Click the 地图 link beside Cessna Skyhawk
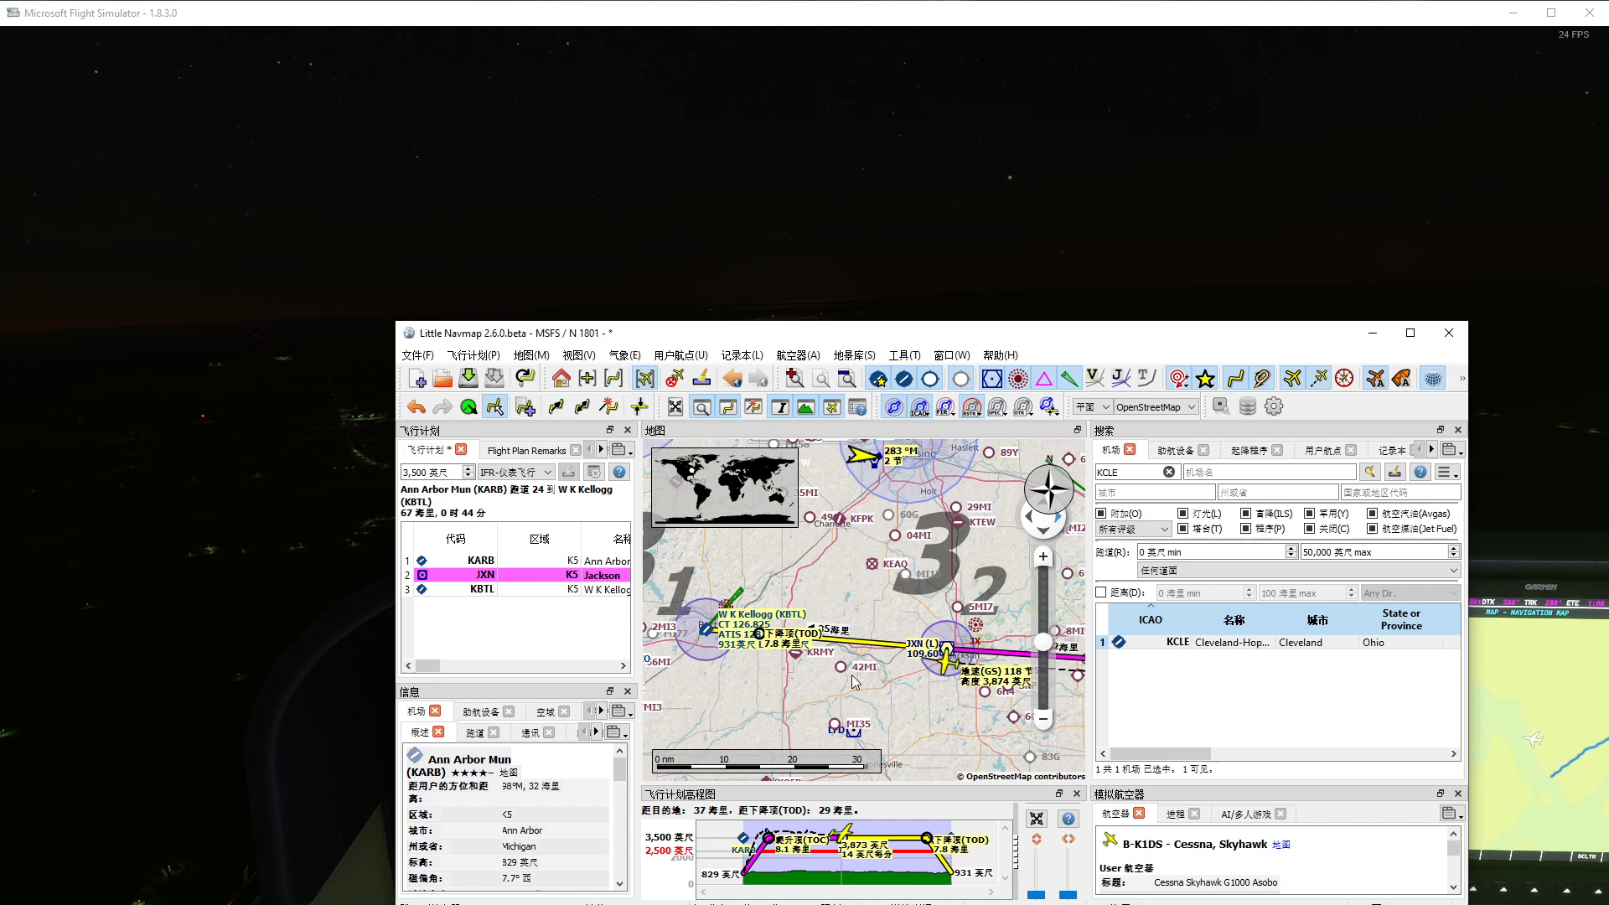 pyautogui.click(x=1280, y=845)
